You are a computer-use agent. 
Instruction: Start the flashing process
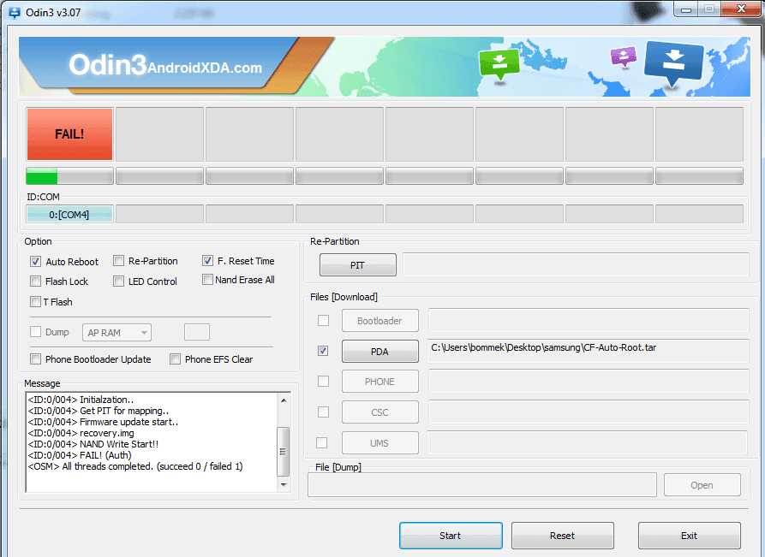click(x=451, y=536)
